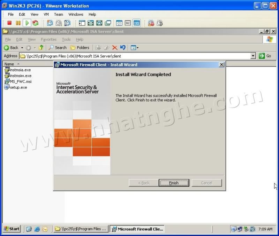Click the VMware capture movie icon
The height and width of the screenshot is (236, 279).
tap(151, 23)
